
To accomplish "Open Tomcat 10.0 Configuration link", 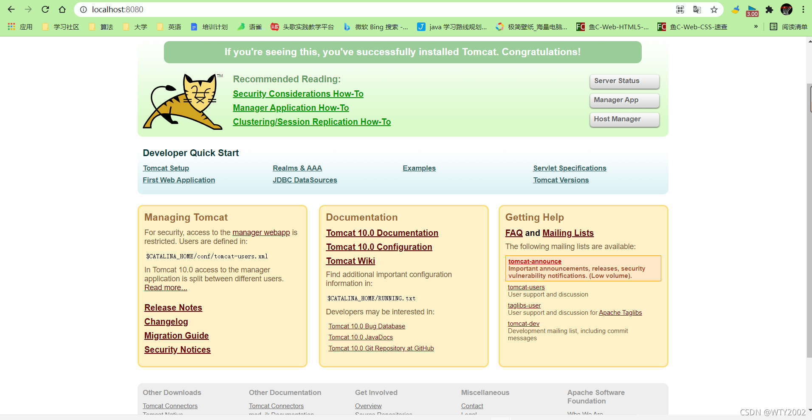I will (379, 247).
